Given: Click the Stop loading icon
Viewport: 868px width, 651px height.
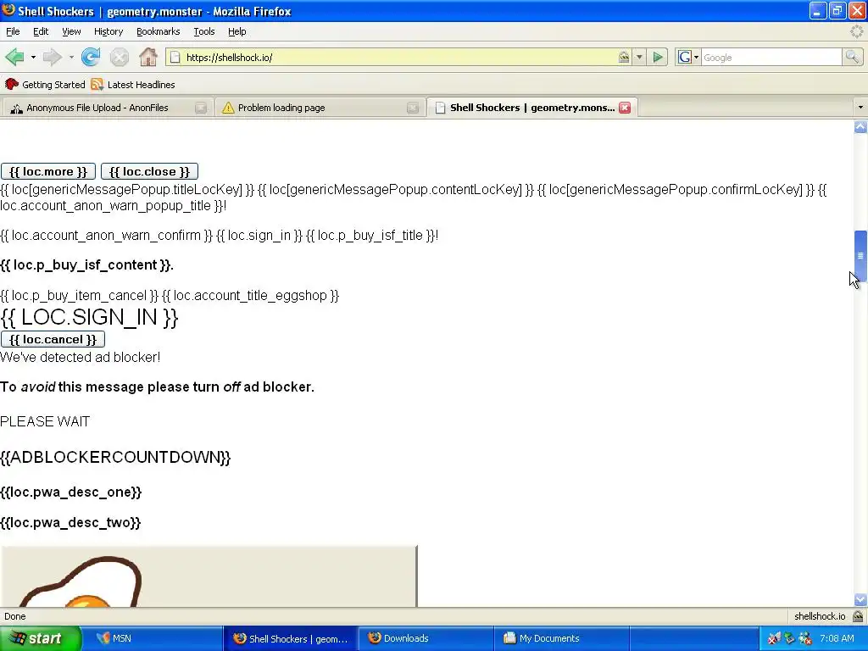Looking at the screenshot, I should [x=119, y=57].
